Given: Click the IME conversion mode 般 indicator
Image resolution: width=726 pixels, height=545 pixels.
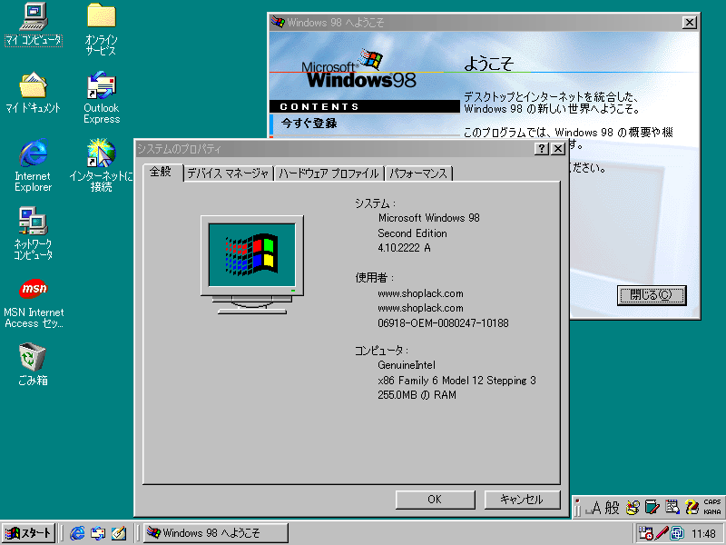Looking at the screenshot, I should [x=612, y=508].
